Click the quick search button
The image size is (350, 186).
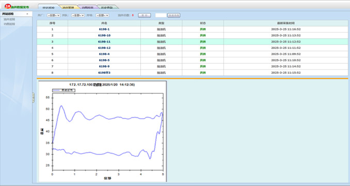click(173, 15)
